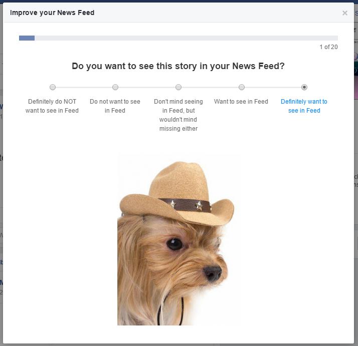The height and width of the screenshot is (346, 358).
Task: Click the 'Want to see in Feed' text label
Action: coord(241,102)
